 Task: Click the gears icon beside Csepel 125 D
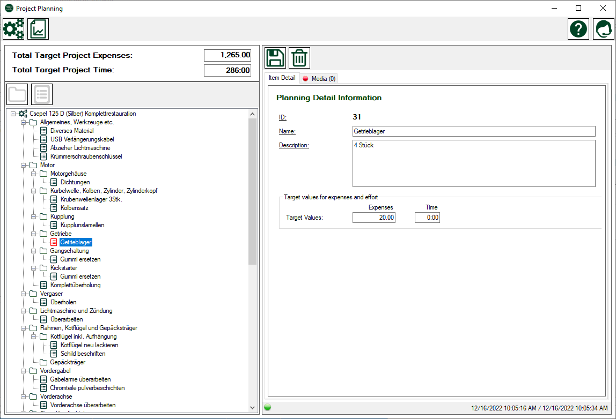click(x=23, y=114)
